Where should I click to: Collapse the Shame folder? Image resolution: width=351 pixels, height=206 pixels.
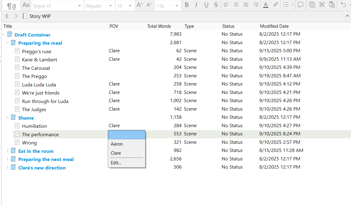(8, 118)
